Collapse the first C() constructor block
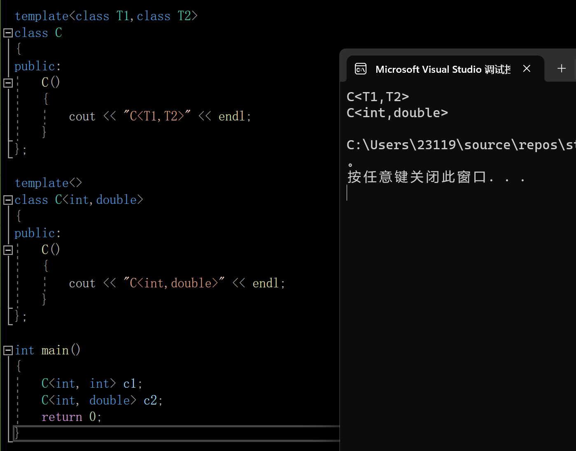Viewport: 576px width, 451px height. (8, 83)
